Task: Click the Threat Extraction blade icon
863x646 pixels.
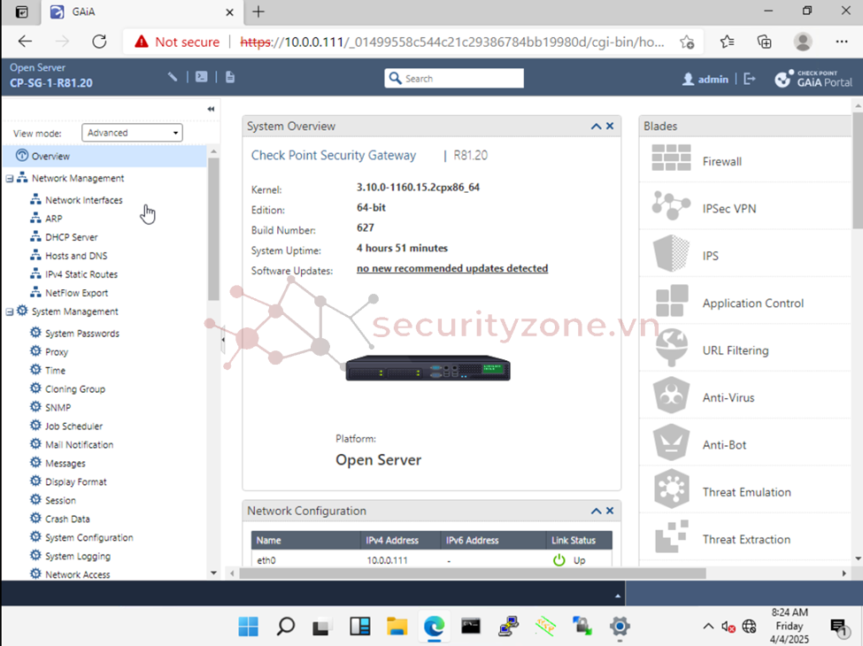Action: [x=672, y=536]
